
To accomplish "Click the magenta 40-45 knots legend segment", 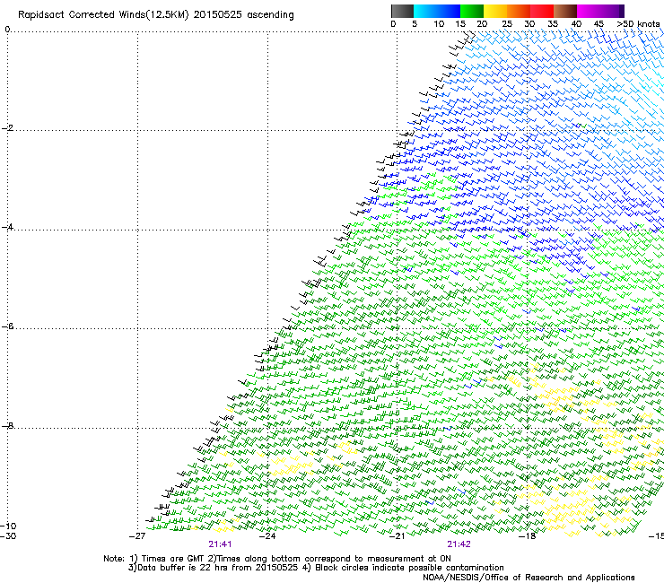I will [x=589, y=11].
